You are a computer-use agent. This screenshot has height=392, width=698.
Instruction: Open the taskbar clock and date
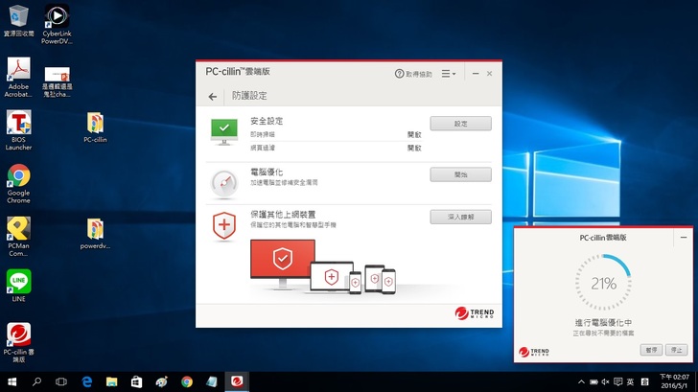tap(674, 381)
